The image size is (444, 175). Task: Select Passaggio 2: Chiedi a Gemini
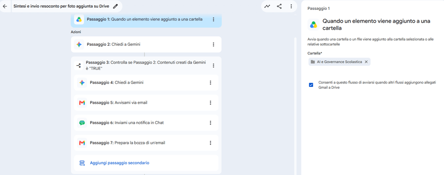(x=146, y=44)
